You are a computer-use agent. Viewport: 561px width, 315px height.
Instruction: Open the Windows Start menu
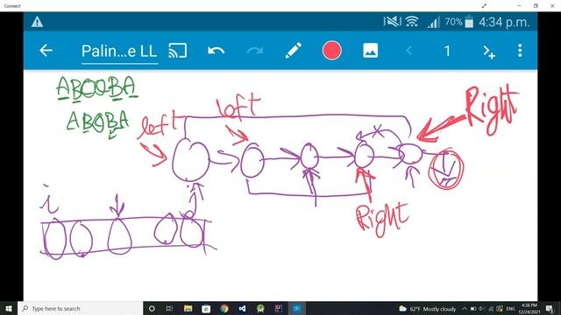pyautogui.click(x=9, y=308)
